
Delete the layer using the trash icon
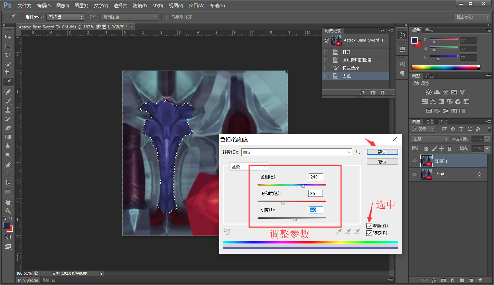pyautogui.click(x=480, y=280)
